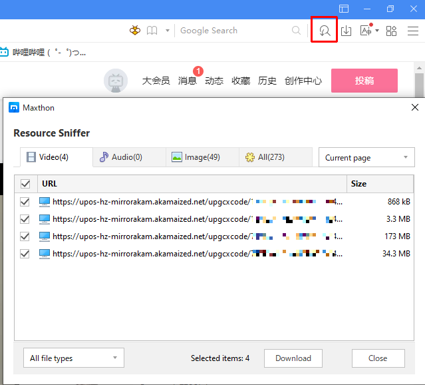Click the translate toolbar icon
Viewport: 425px width, 385px height.
tap(366, 30)
